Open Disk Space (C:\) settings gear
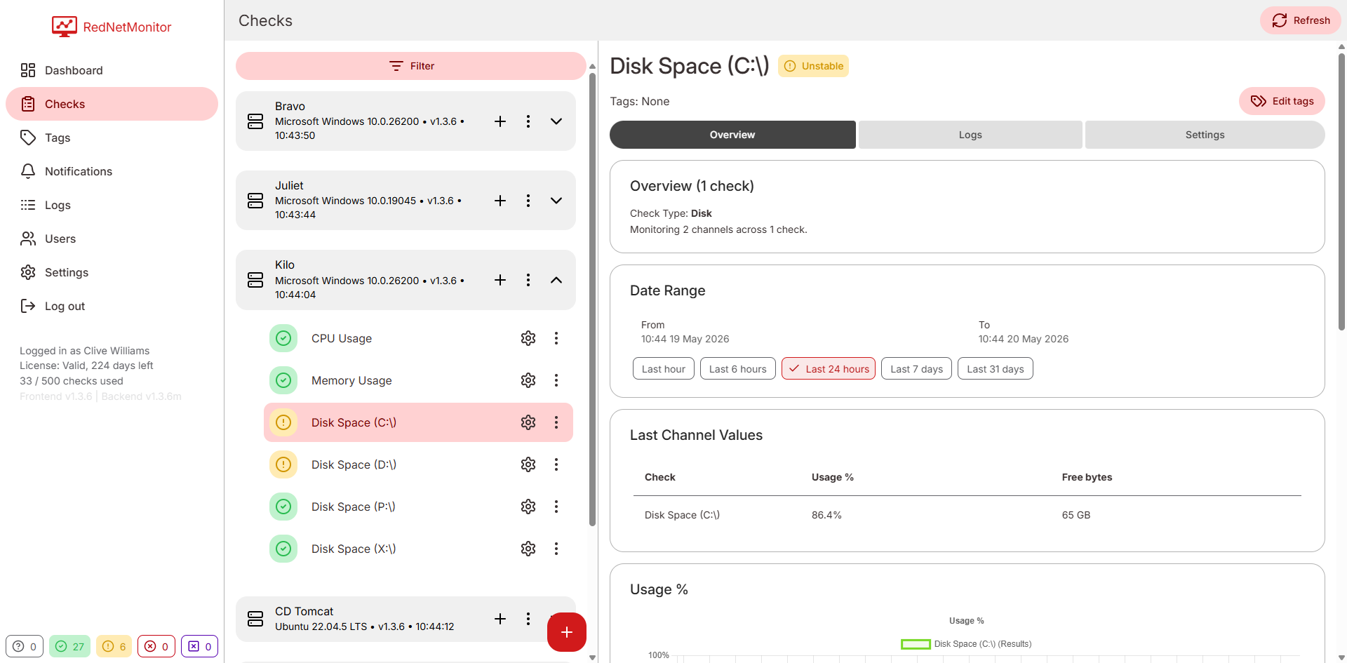 pos(528,422)
